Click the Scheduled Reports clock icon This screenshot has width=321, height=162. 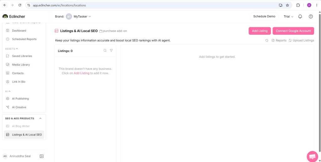coord(8,39)
